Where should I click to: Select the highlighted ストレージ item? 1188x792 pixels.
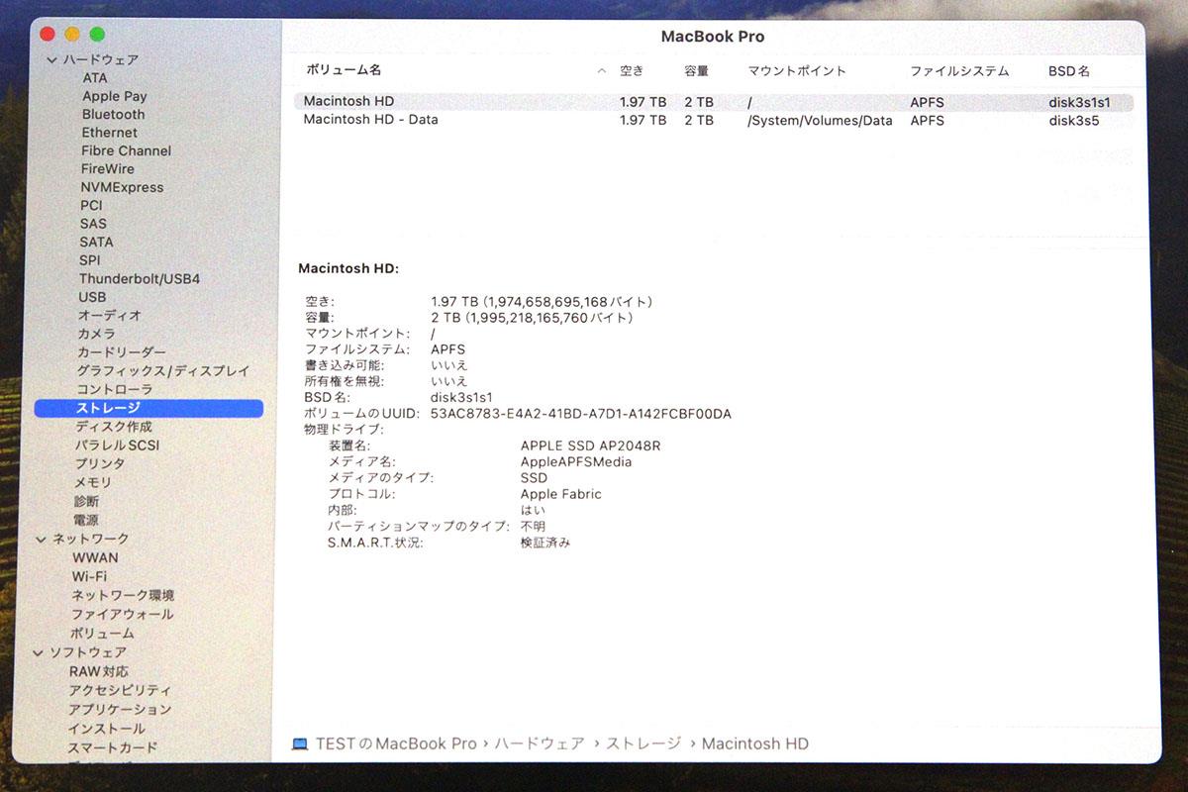point(148,408)
